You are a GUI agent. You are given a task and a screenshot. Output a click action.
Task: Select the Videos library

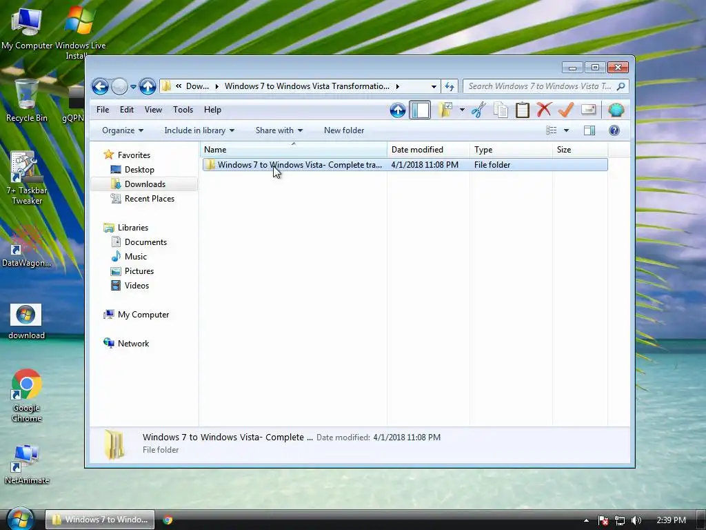pyautogui.click(x=130, y=285)
